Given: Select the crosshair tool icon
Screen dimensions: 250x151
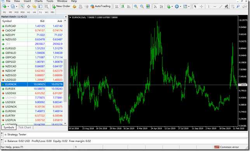Looking at the screenshot, I should [x=201, y=7].
